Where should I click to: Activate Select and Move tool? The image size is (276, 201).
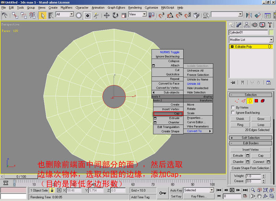pos(107,15)
